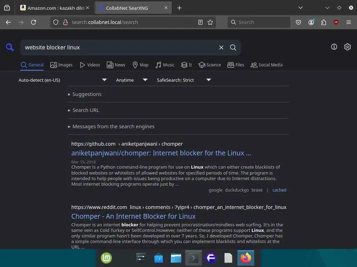Open aniketpanjwani/chomper GitHub result link
The height and width of the screenshot is (267, 357).
(x=161, y=153)
